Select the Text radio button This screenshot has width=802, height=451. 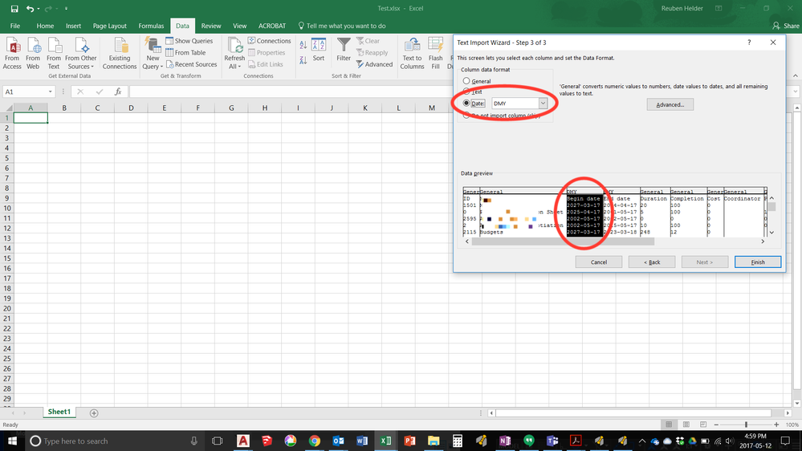pos(466,91)
